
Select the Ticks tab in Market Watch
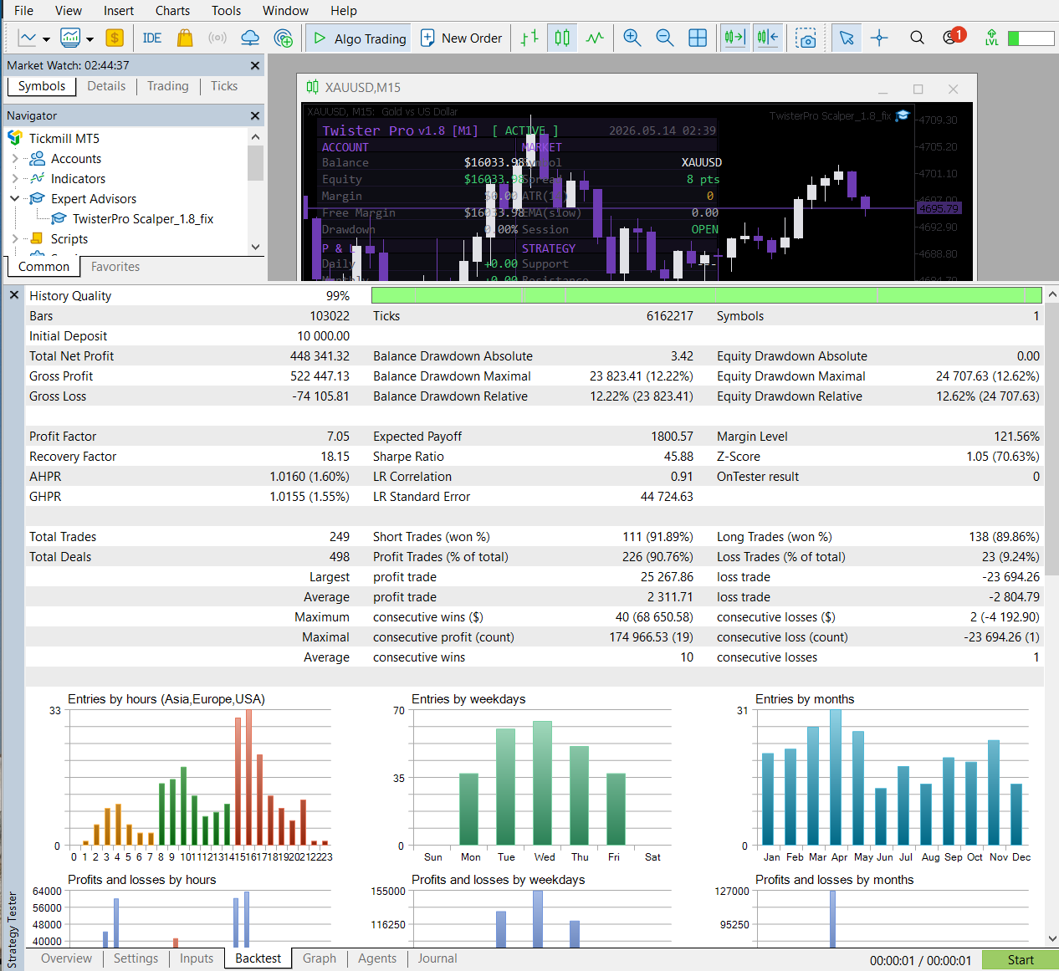point(224,86)
